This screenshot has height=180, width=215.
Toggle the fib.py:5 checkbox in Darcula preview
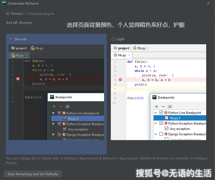pos(65,118)
